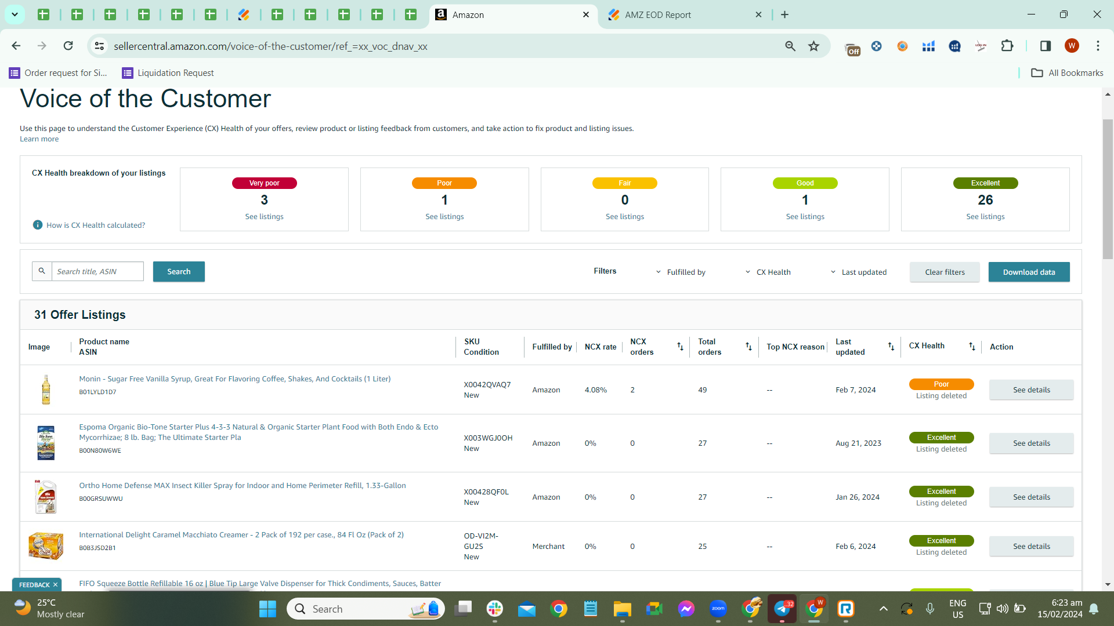Close the FEEDBACK tab
Image resolution: width=1114 pixels, height=626 pixels.
55,585
